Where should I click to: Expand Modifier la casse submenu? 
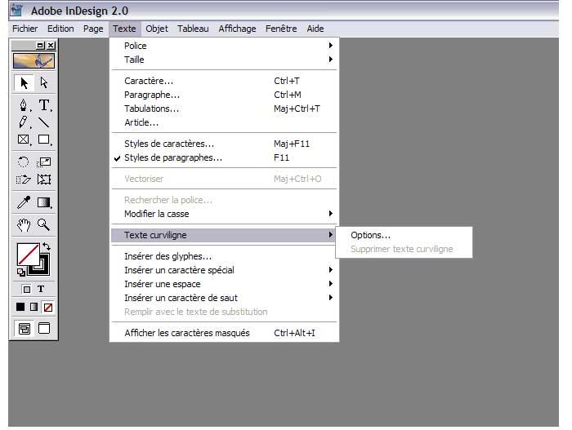click(224, 214)
